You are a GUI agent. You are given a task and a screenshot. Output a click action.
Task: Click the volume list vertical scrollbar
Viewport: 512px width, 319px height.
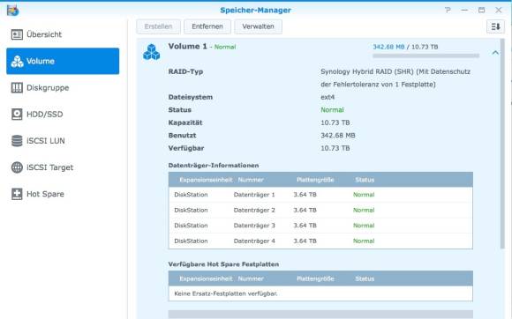point(502,144)
